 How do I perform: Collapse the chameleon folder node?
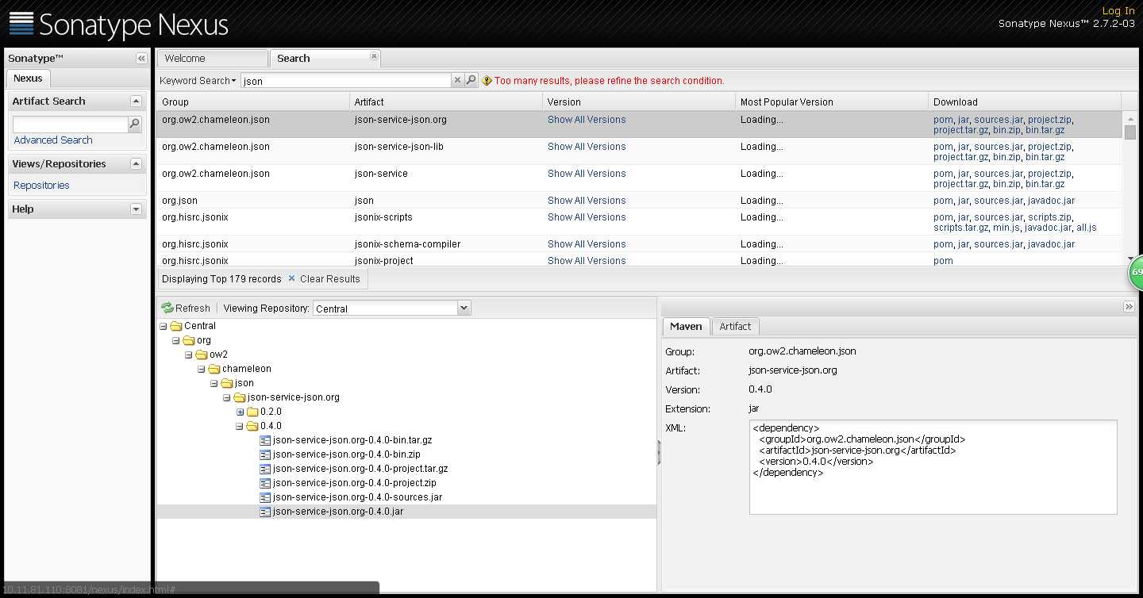(x=202, y=369)
